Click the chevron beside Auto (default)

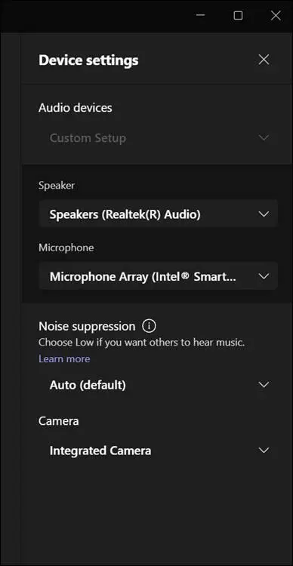[264, 385]
